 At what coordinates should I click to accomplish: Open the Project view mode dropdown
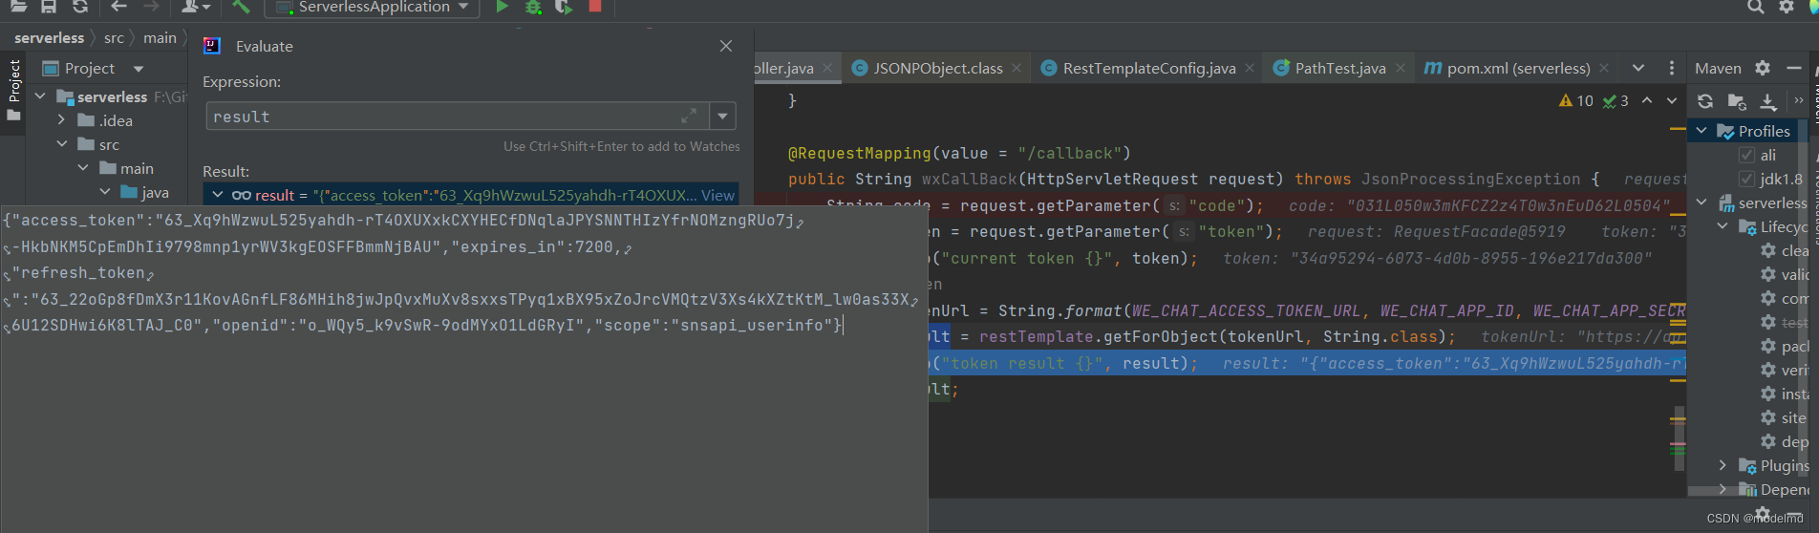coord(139,69)
